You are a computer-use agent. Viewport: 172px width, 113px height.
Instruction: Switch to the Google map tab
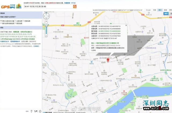click(148, 10)
